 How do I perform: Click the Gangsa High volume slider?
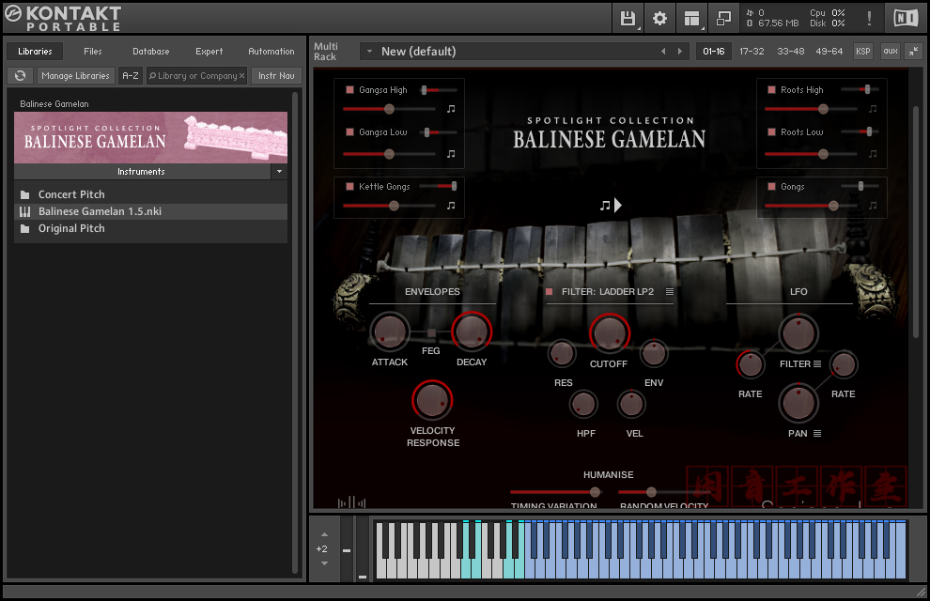click(389, 109)
